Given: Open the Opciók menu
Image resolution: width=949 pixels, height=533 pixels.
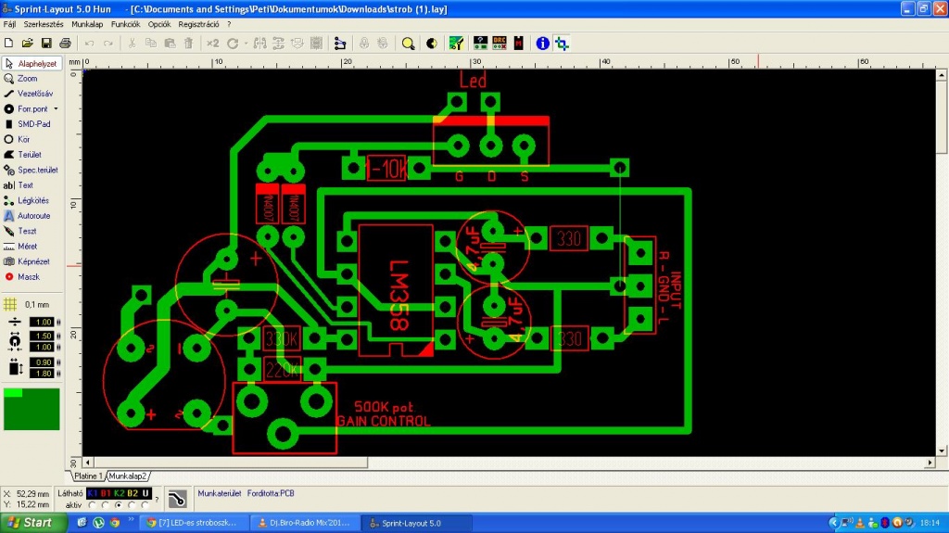Looking at the screenshot, I should coord(159,24).
